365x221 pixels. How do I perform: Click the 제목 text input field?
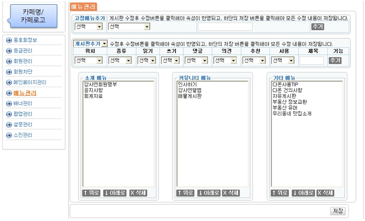[x=311, y=61]
